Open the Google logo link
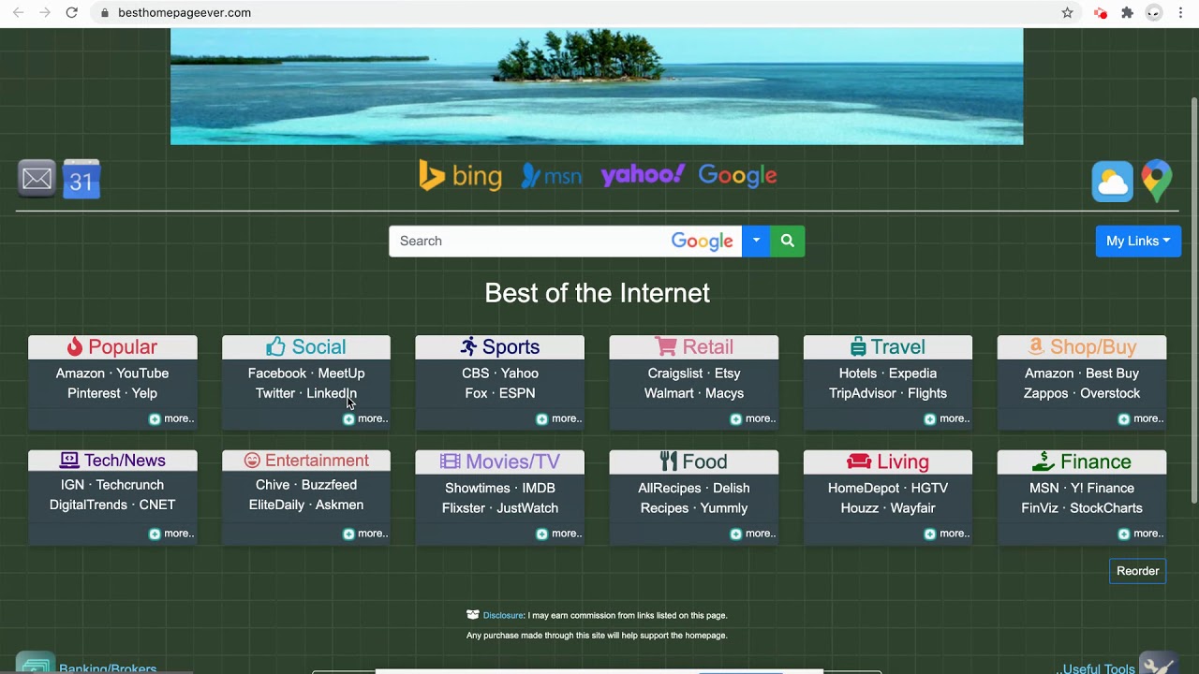 pos(738,175)
